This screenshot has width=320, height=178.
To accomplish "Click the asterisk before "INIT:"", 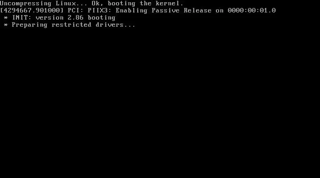I will tap(6, 18).
